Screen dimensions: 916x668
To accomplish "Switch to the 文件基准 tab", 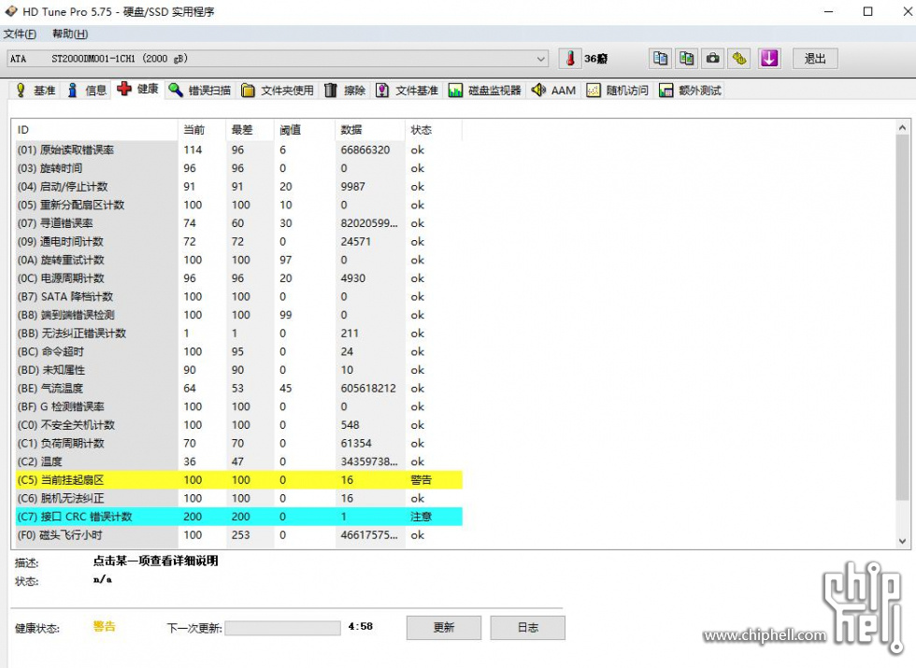I will click(x=408, y=90).
